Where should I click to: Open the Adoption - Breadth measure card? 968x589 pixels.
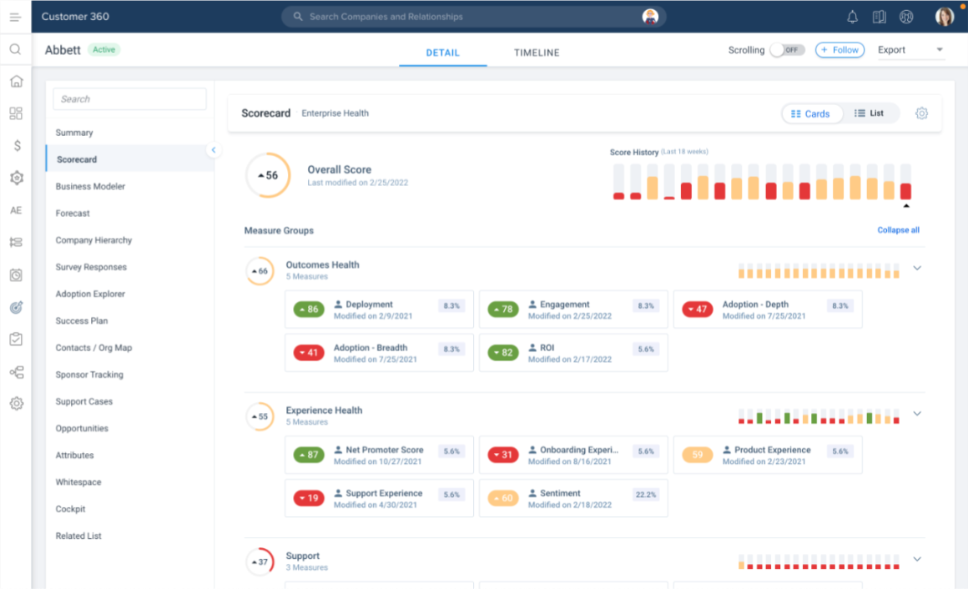coord(379,353)
